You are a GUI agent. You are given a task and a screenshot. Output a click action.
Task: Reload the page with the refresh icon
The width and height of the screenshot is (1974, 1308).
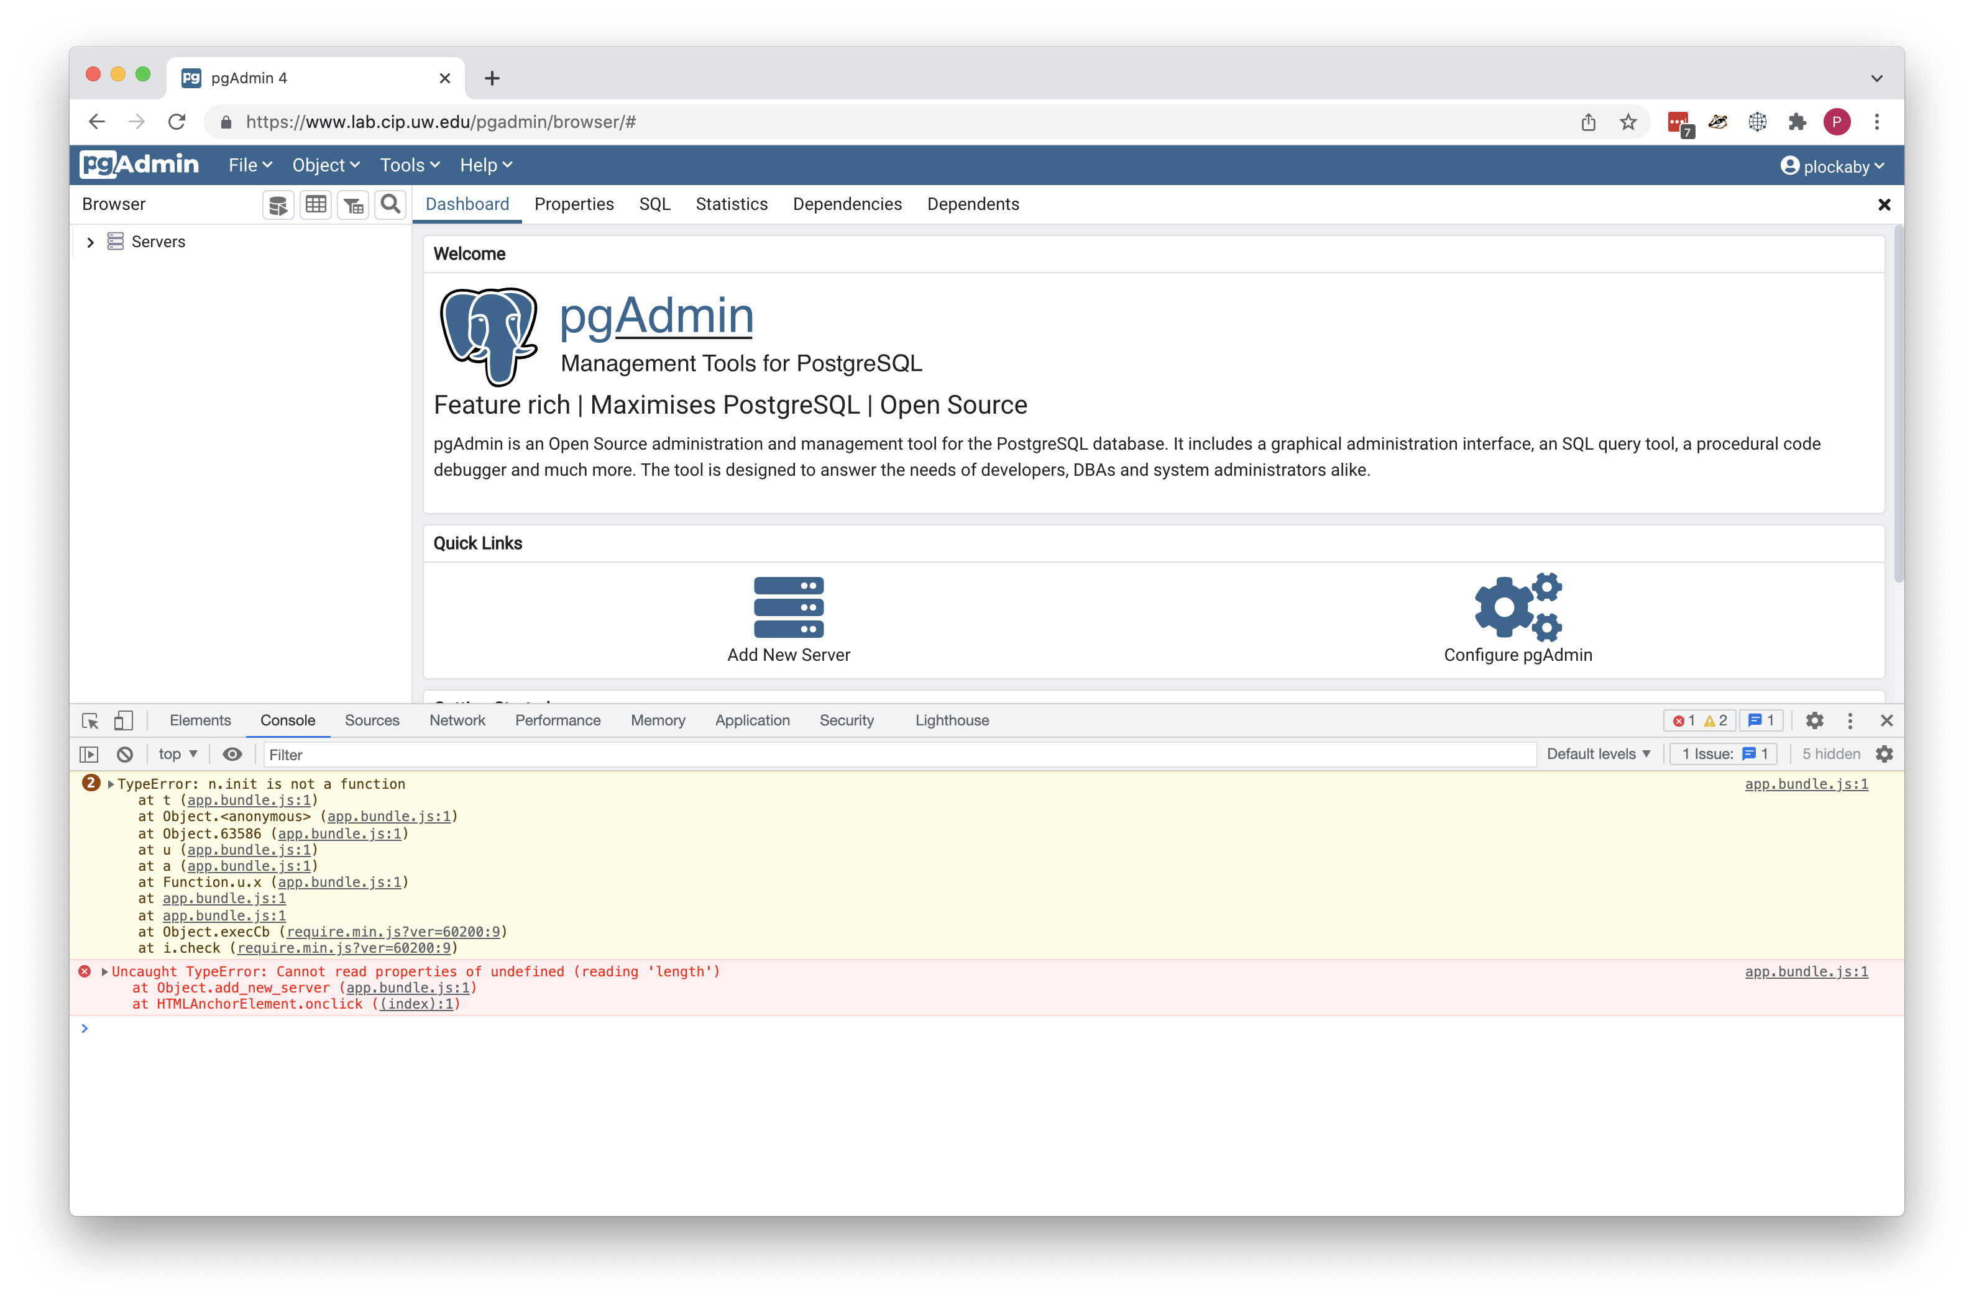176,122
